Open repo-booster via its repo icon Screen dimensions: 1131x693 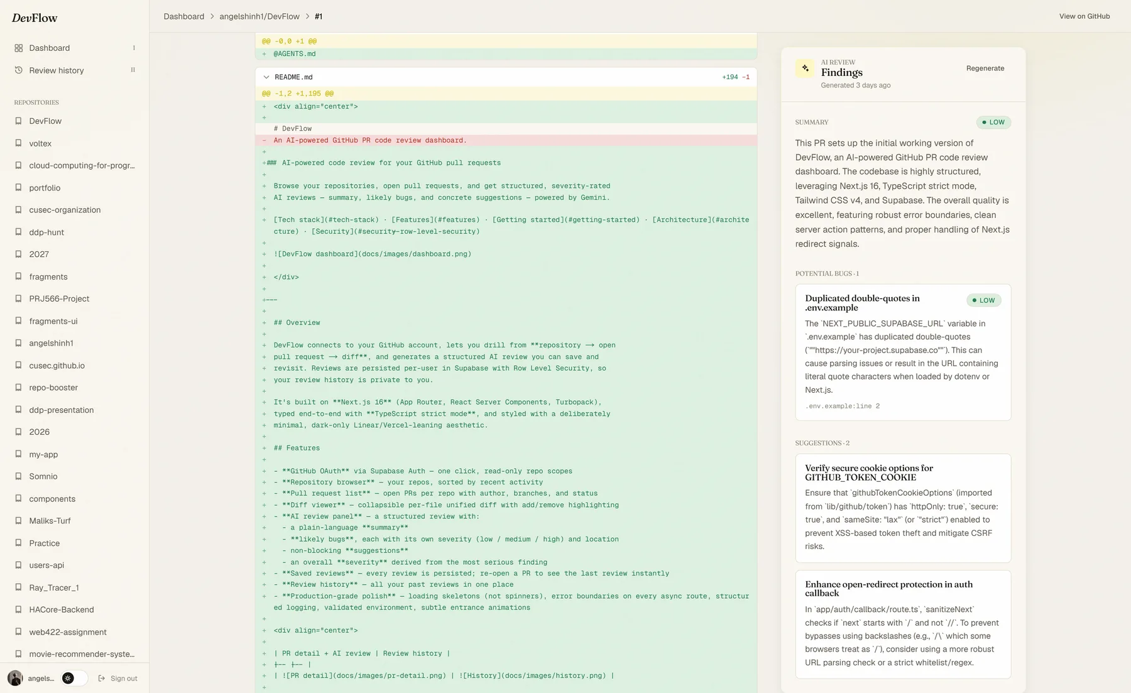(x=19, y=388)
